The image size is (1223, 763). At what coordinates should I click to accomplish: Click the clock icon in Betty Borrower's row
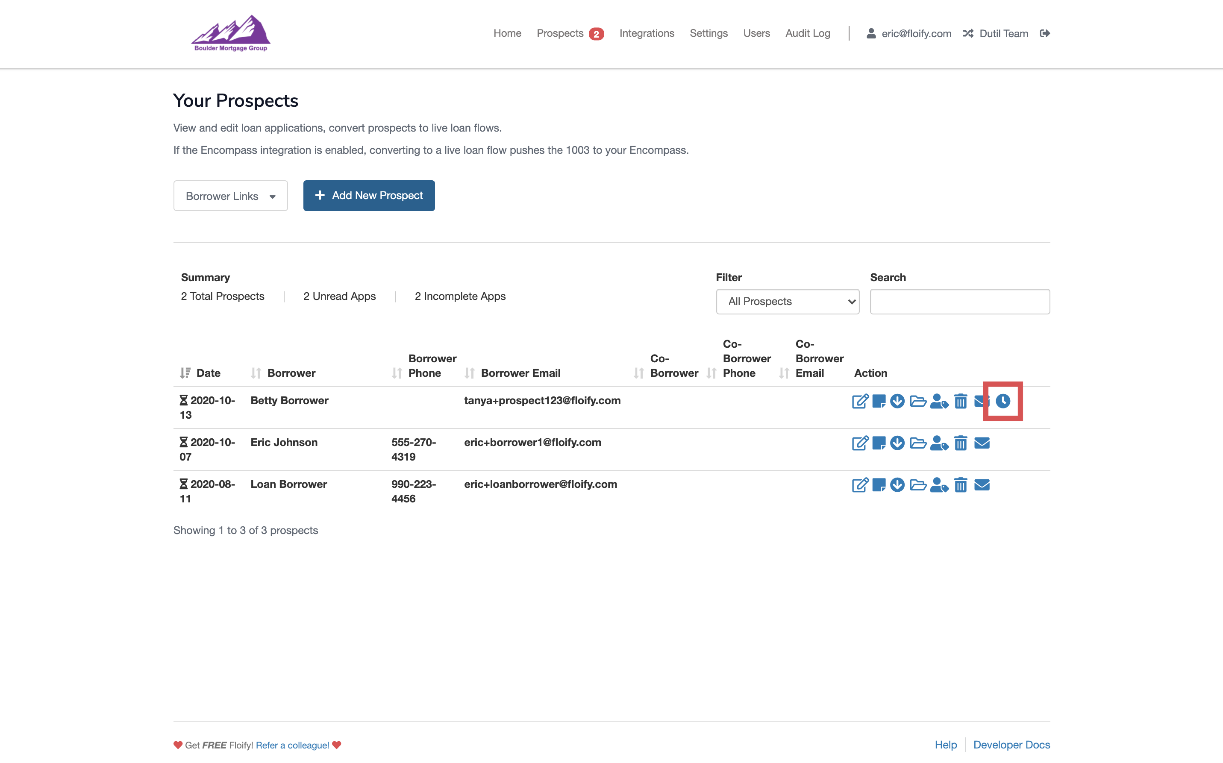pyautogui.click(x=1003, y=401)
